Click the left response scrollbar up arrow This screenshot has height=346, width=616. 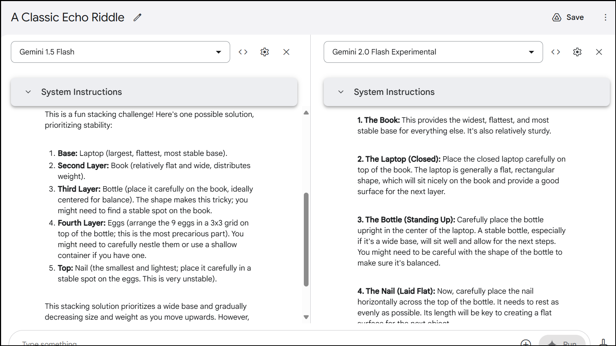306,113
